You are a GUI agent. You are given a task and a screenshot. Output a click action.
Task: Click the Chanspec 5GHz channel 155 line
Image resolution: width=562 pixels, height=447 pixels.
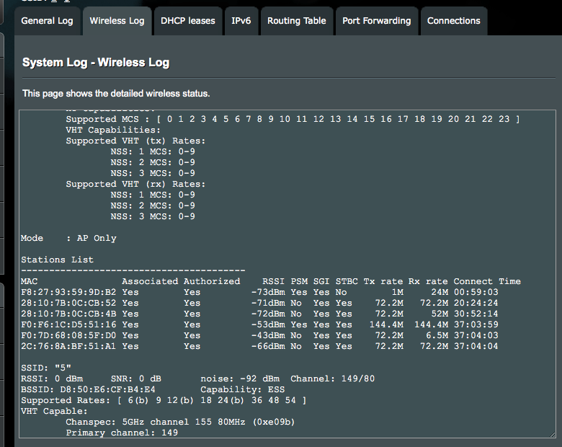click(x=180, y=422)
